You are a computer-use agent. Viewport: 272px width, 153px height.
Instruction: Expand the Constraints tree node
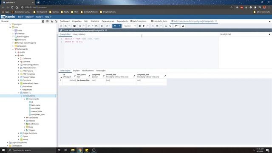pyautogui.click(x=25, y=118)
